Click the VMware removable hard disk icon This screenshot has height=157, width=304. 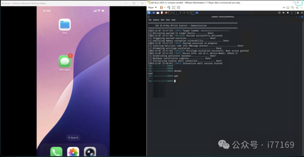[288, 7]
